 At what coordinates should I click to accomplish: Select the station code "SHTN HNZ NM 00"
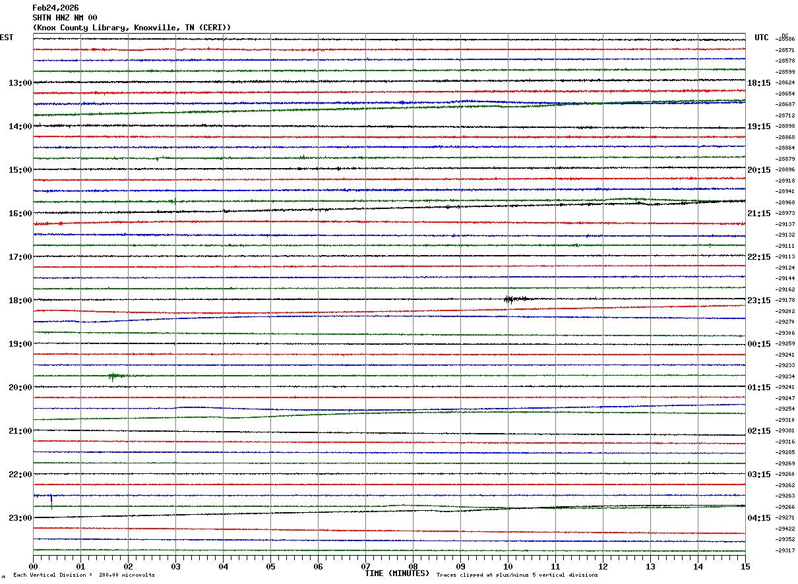[65, 18]
